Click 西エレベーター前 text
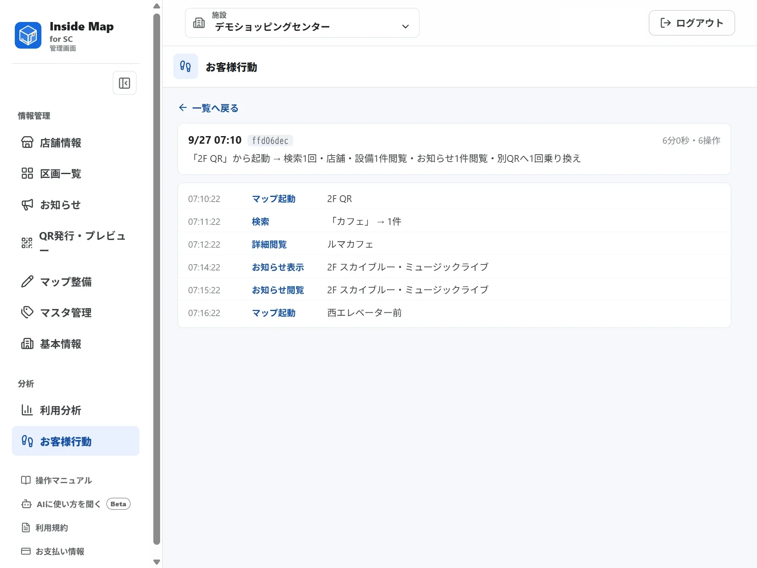 point(365,313)
